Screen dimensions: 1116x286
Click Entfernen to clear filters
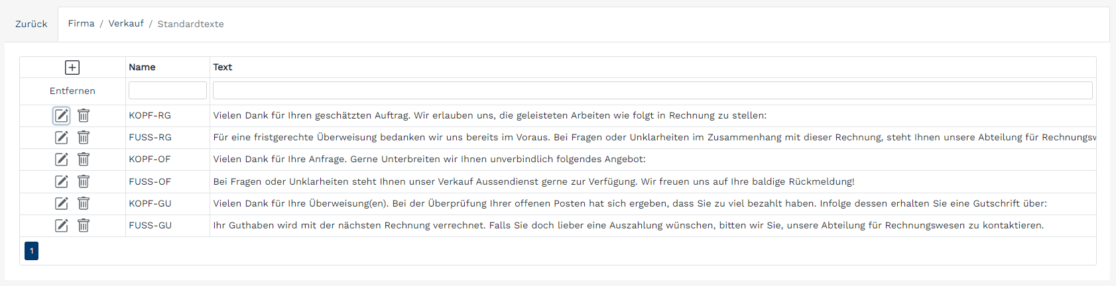72,91
